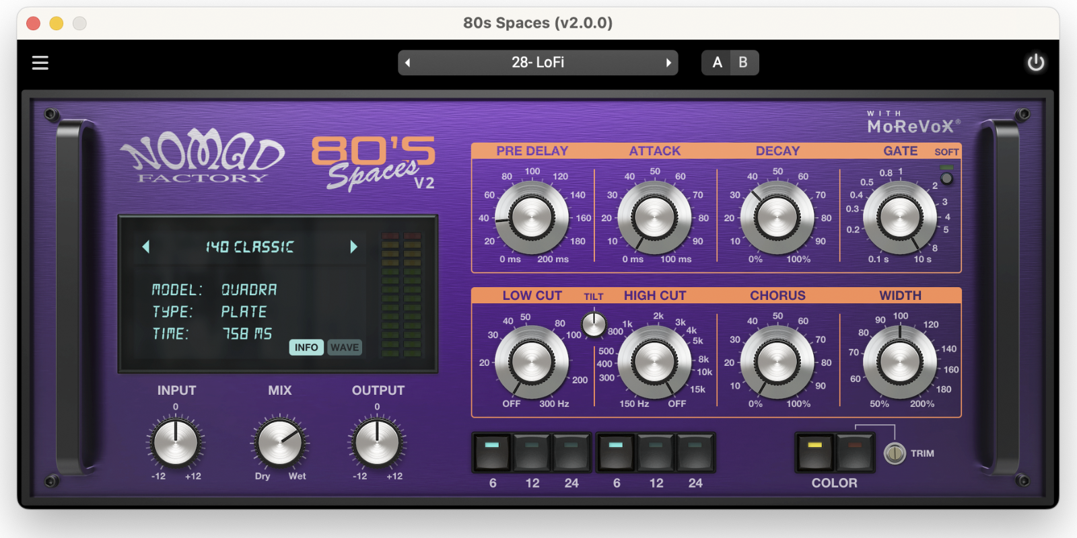Image resolution: width=1077 pixels, height=538 pixels.
Task: Toggle the yellow COLOR button
Action: point(815,452)
